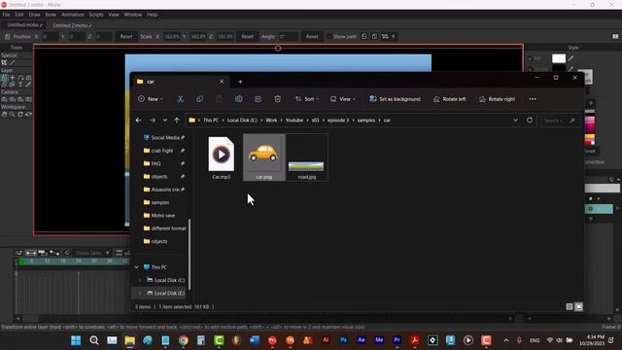Open the New dropdown in File Explorer
This screenshot has height=350, width=622.
point(151,99)
